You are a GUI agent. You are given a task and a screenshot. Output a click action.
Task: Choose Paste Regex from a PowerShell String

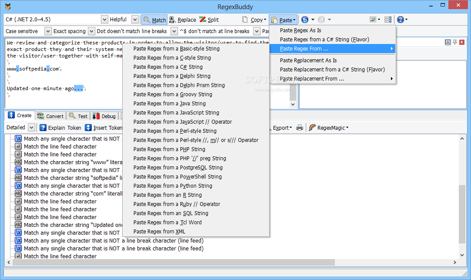pos(196,177)
